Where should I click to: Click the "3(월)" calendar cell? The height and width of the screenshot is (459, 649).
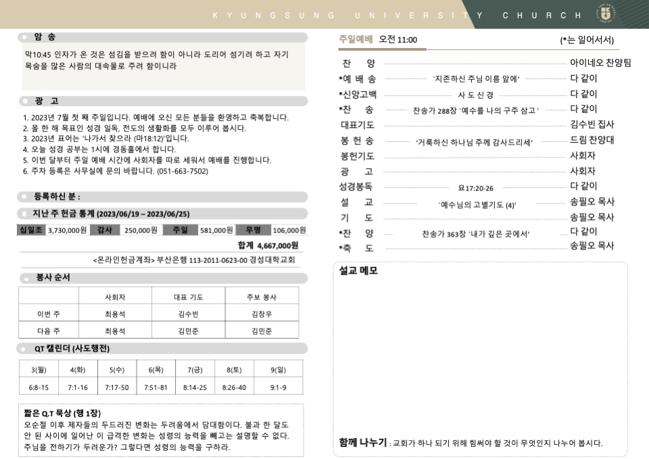pos(39,370)
